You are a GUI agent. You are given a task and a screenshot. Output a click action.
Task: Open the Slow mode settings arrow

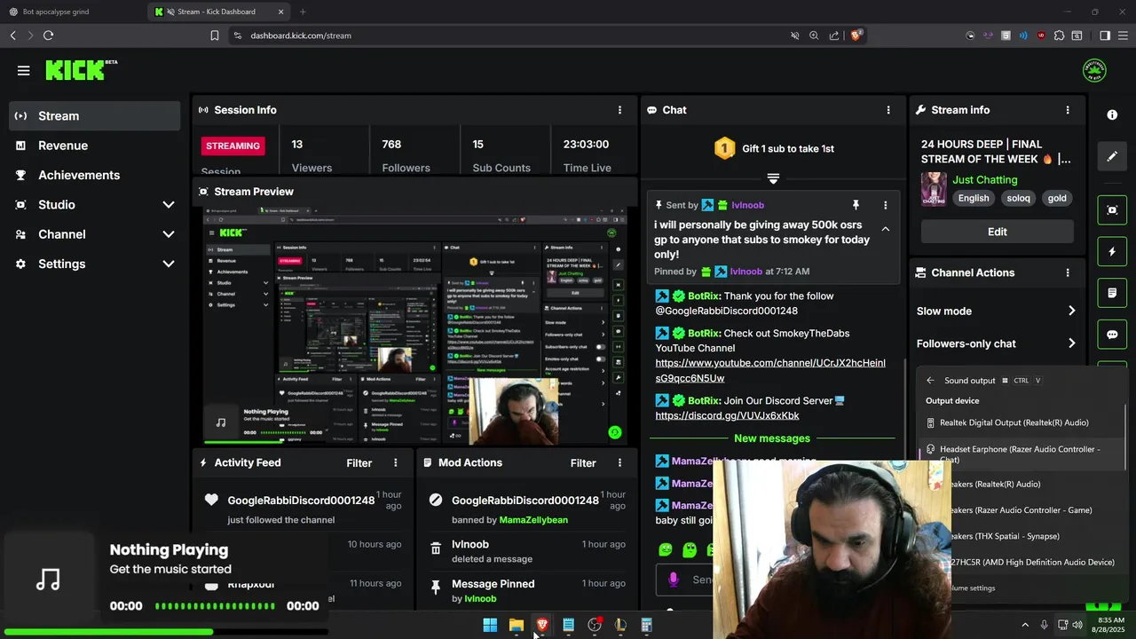point(1071,311)
